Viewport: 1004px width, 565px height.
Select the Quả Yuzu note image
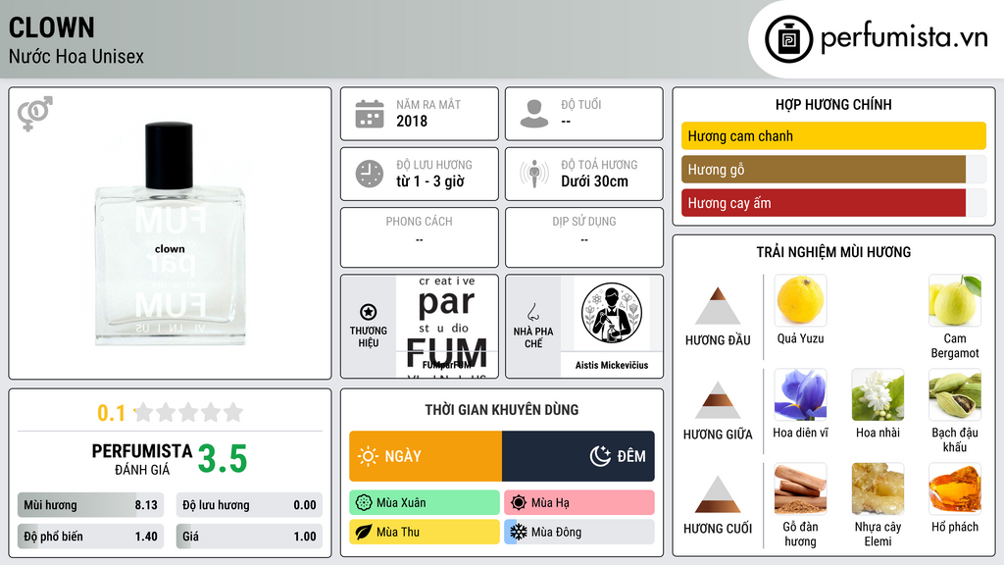coord(800,300)
